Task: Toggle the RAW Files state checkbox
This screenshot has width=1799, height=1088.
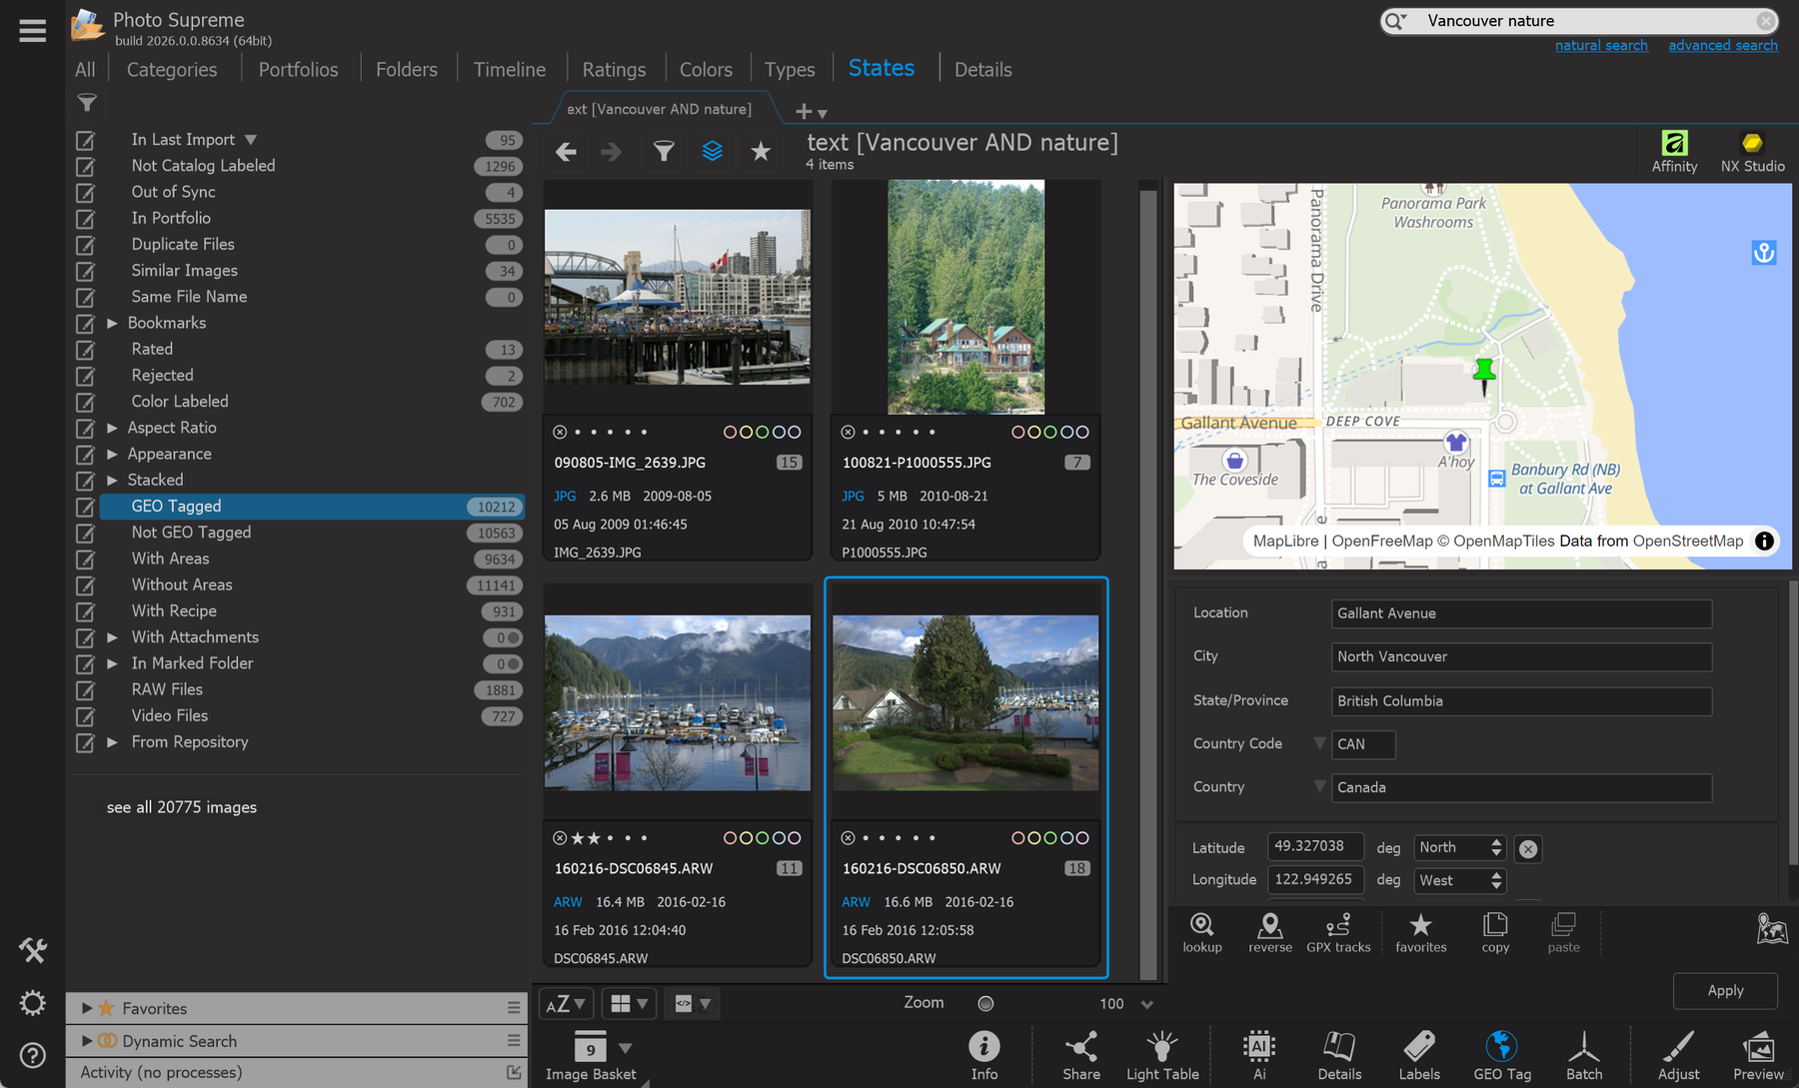Action: point(86,690)
